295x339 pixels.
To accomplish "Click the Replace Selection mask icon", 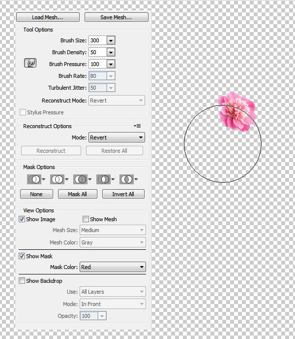I will [x=34, y=179].
